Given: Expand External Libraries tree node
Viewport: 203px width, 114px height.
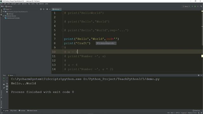Looking at the screenshot, I should tap(3, 16).
